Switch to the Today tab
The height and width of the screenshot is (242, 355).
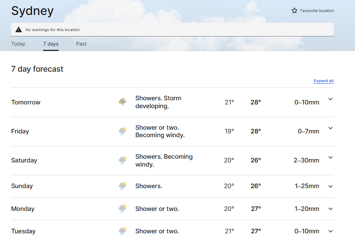18,44
